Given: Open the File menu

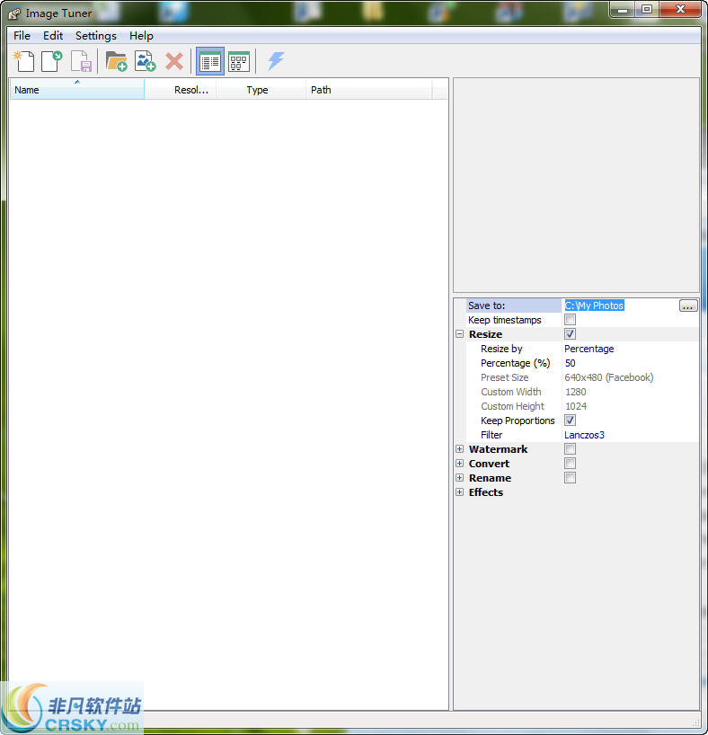Looking at the screenshot, I should 22,36.
